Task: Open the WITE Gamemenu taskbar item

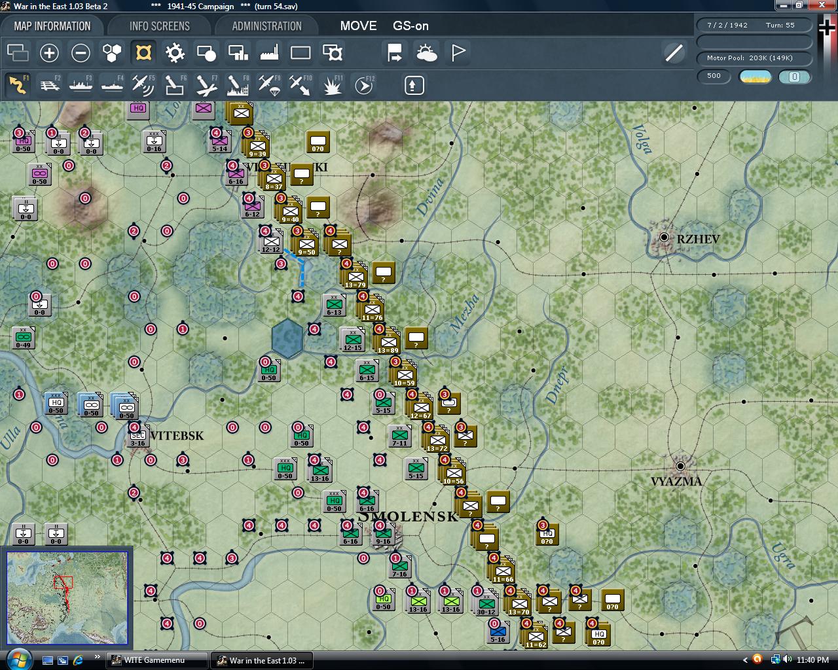Action: [157, 660]
